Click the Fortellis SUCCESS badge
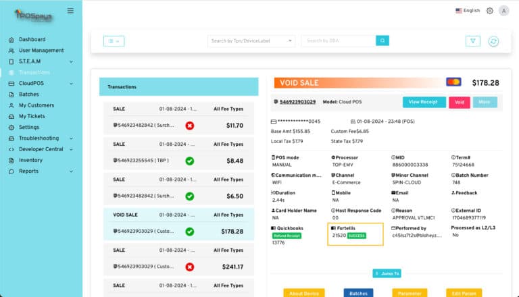The image size is (519, 297). click(357, 236)
